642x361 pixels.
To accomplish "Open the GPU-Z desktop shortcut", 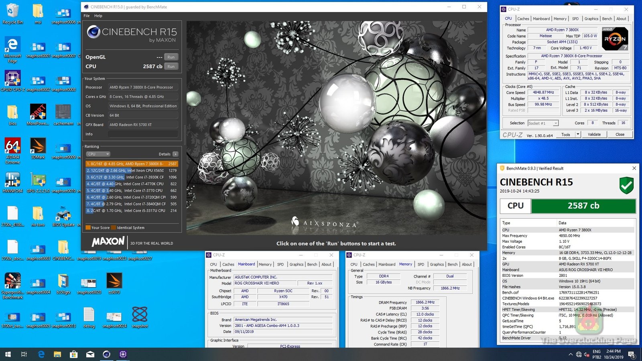I will [38, 180].
